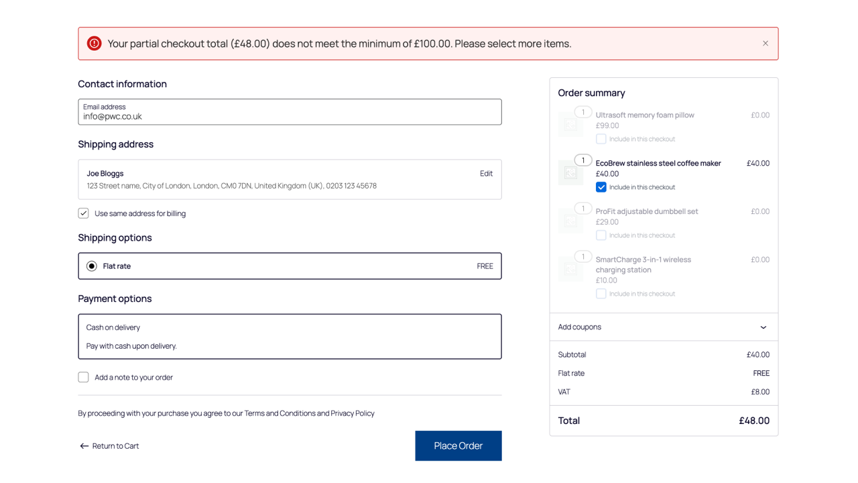Enable Add a note to your order
Viewport: 858px width, 483px height.
click(x=83, y=377)
